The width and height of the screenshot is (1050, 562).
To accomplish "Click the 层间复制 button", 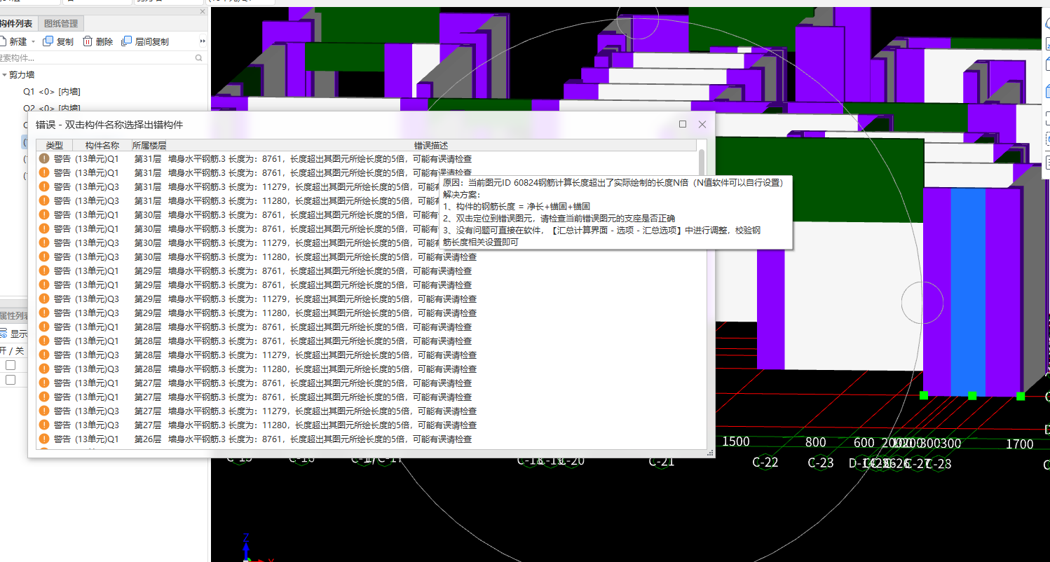I will (145, 41).
